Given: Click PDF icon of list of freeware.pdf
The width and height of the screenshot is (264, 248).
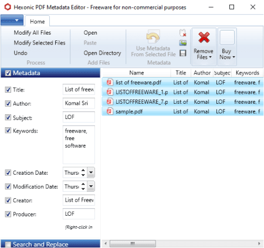Looking at the screenshot, I should pyautogui.click(x=110, y=82).
